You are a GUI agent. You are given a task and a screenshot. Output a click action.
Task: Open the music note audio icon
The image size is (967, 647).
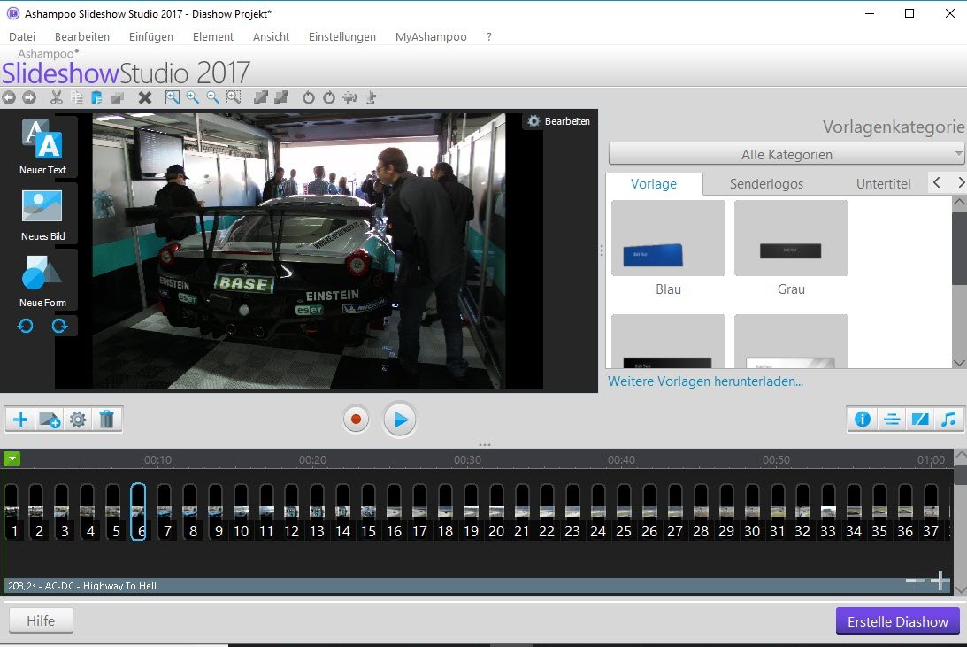948,420
